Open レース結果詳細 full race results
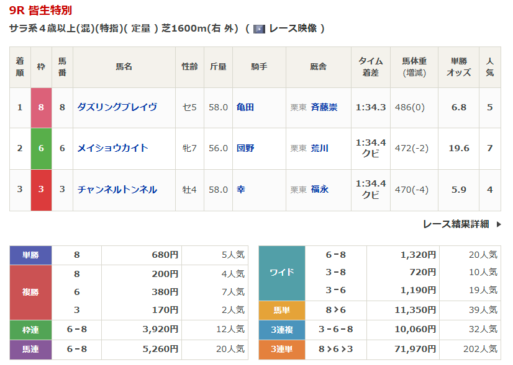This screenshot has width=513, height=365. (455, 224)
